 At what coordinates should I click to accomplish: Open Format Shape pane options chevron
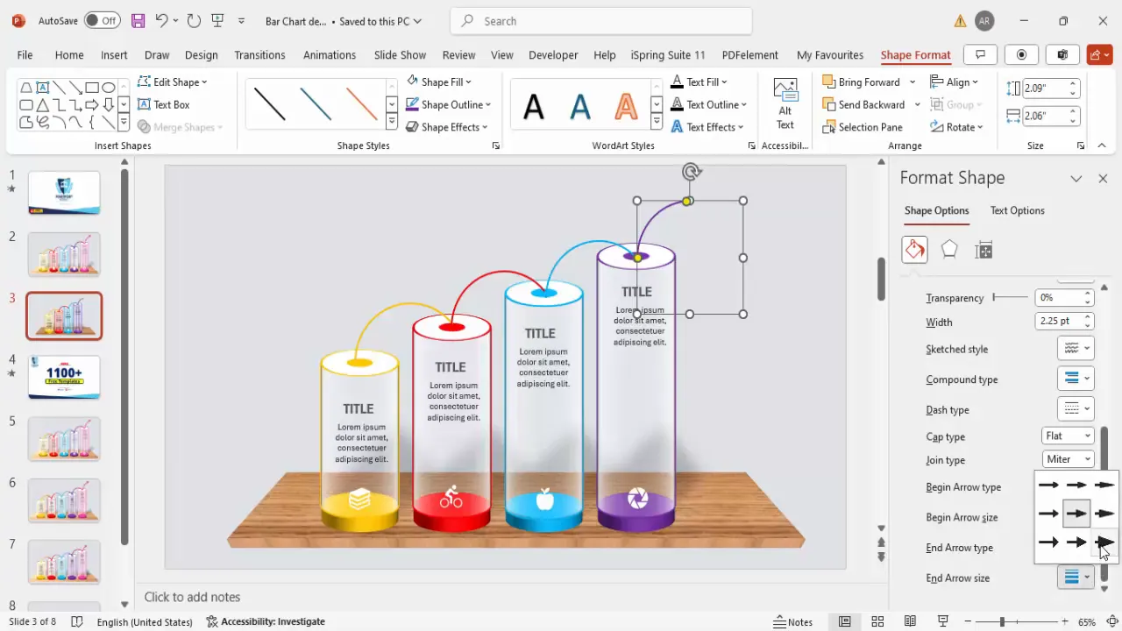click(x=1076, y=178)
